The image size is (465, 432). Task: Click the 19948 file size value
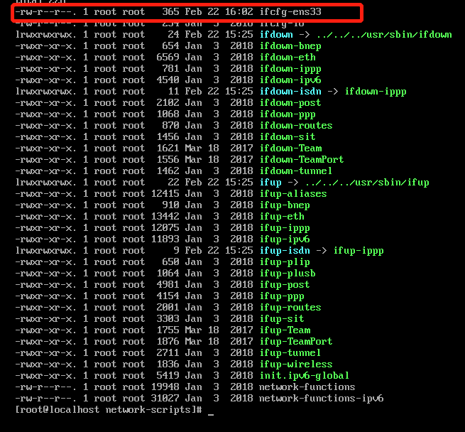pos(165,387)
